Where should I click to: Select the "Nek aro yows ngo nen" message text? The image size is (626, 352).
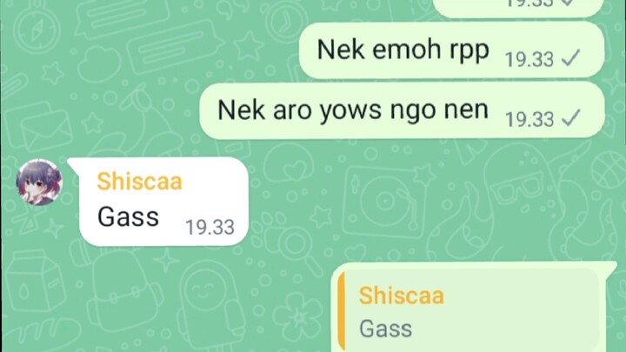click(353, 110)
